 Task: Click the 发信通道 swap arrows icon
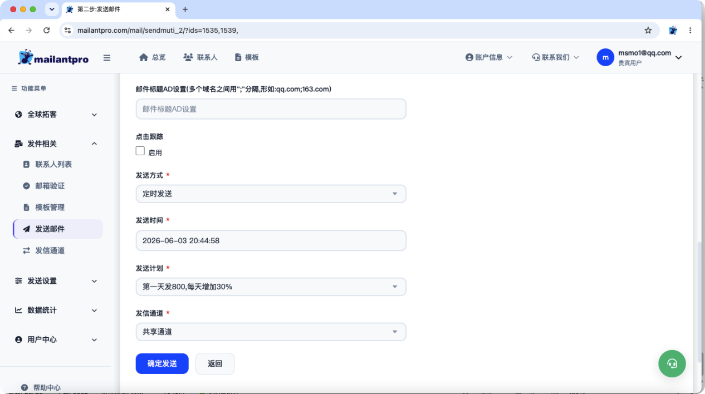[26, 250]
